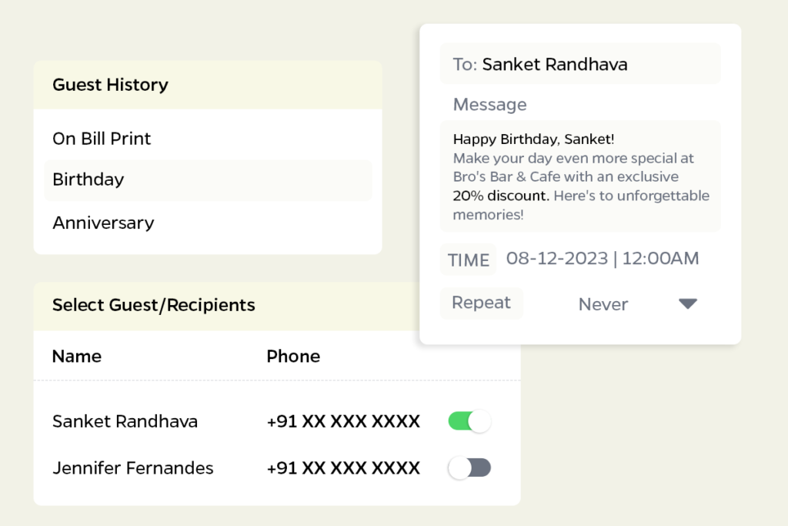The height and width of the screenshot is (526, 788).
Task: Click the Name column header
Action: (77, 356)
